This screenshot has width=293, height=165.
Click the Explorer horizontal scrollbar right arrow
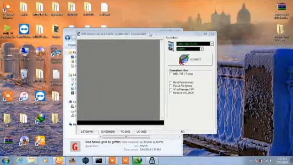click(x=179, y=137)
